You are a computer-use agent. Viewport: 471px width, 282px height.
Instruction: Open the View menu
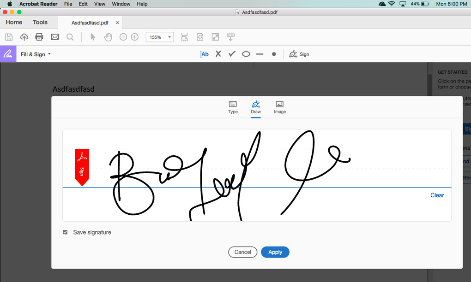click(x=100, y=4)
